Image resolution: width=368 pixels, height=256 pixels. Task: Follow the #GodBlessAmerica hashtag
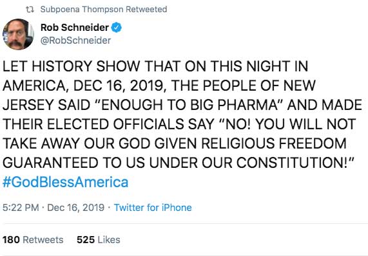pyautogui.click(x=66, y=182)
